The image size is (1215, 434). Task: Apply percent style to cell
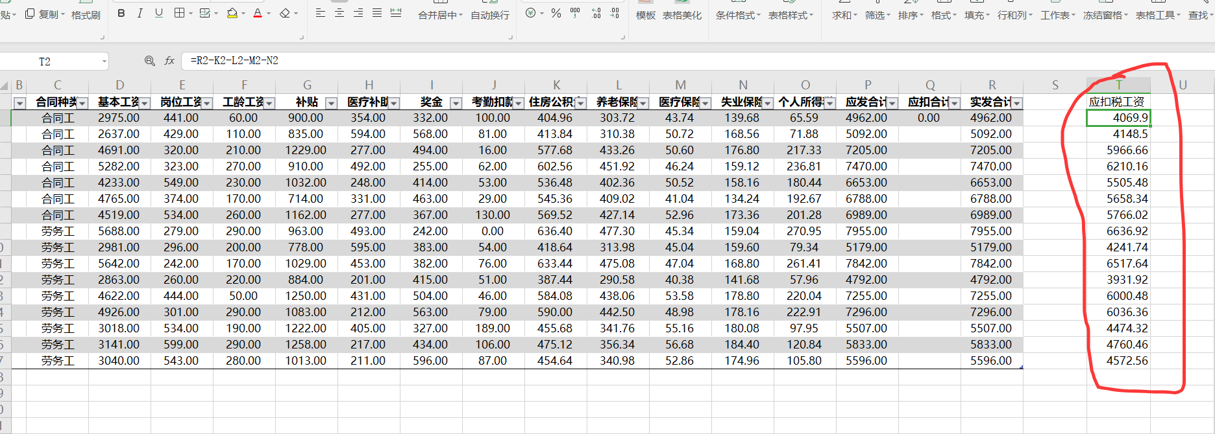[x=556, y=14]
